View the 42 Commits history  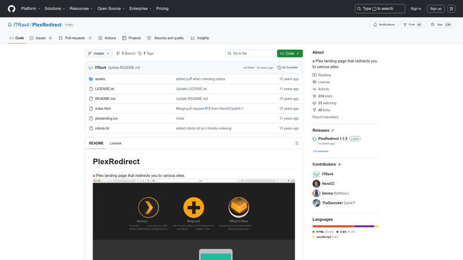click(287, 68)
